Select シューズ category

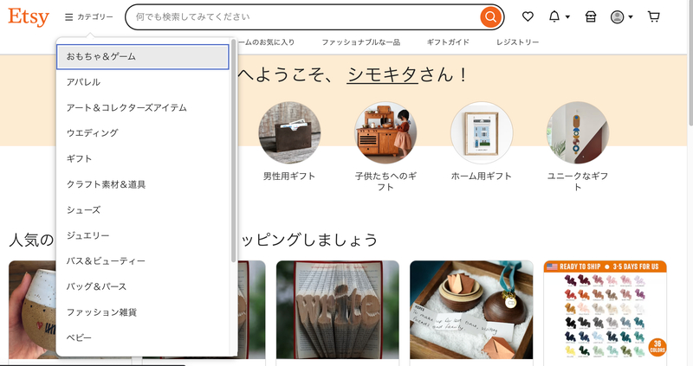(143, 209)
